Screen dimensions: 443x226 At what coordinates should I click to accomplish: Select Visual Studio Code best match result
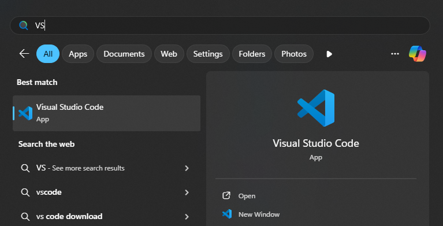point(106,113)
